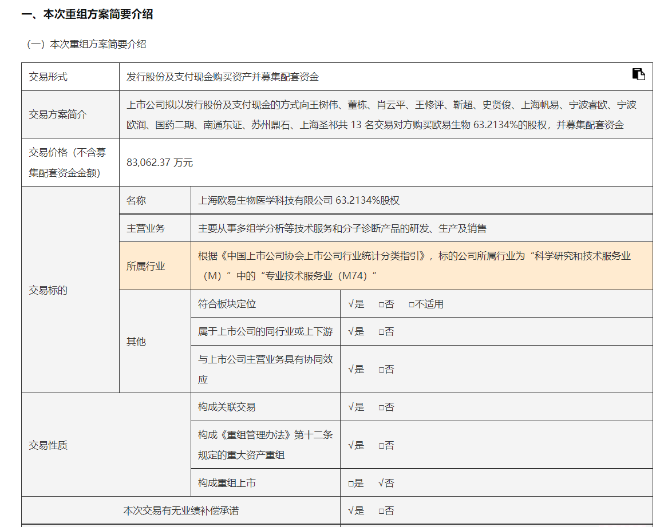Click heading 一、本次重组方案简要介绍
The image size is (656, 527).
[x=87, y=14]
